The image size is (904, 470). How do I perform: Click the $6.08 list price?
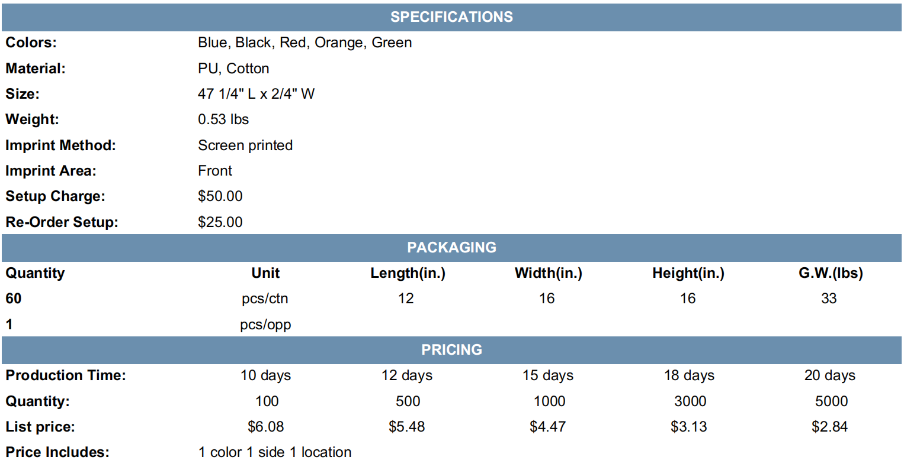[266, 427]
